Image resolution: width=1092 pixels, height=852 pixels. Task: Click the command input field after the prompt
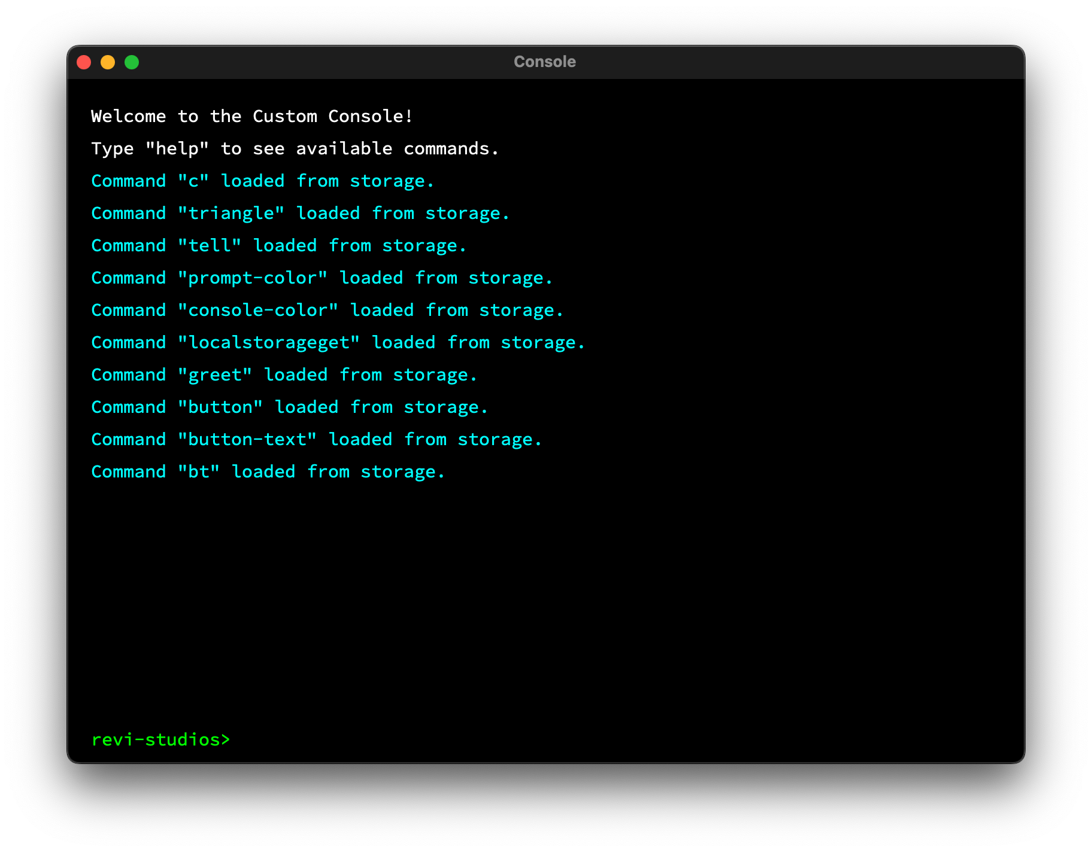(599, 740)
